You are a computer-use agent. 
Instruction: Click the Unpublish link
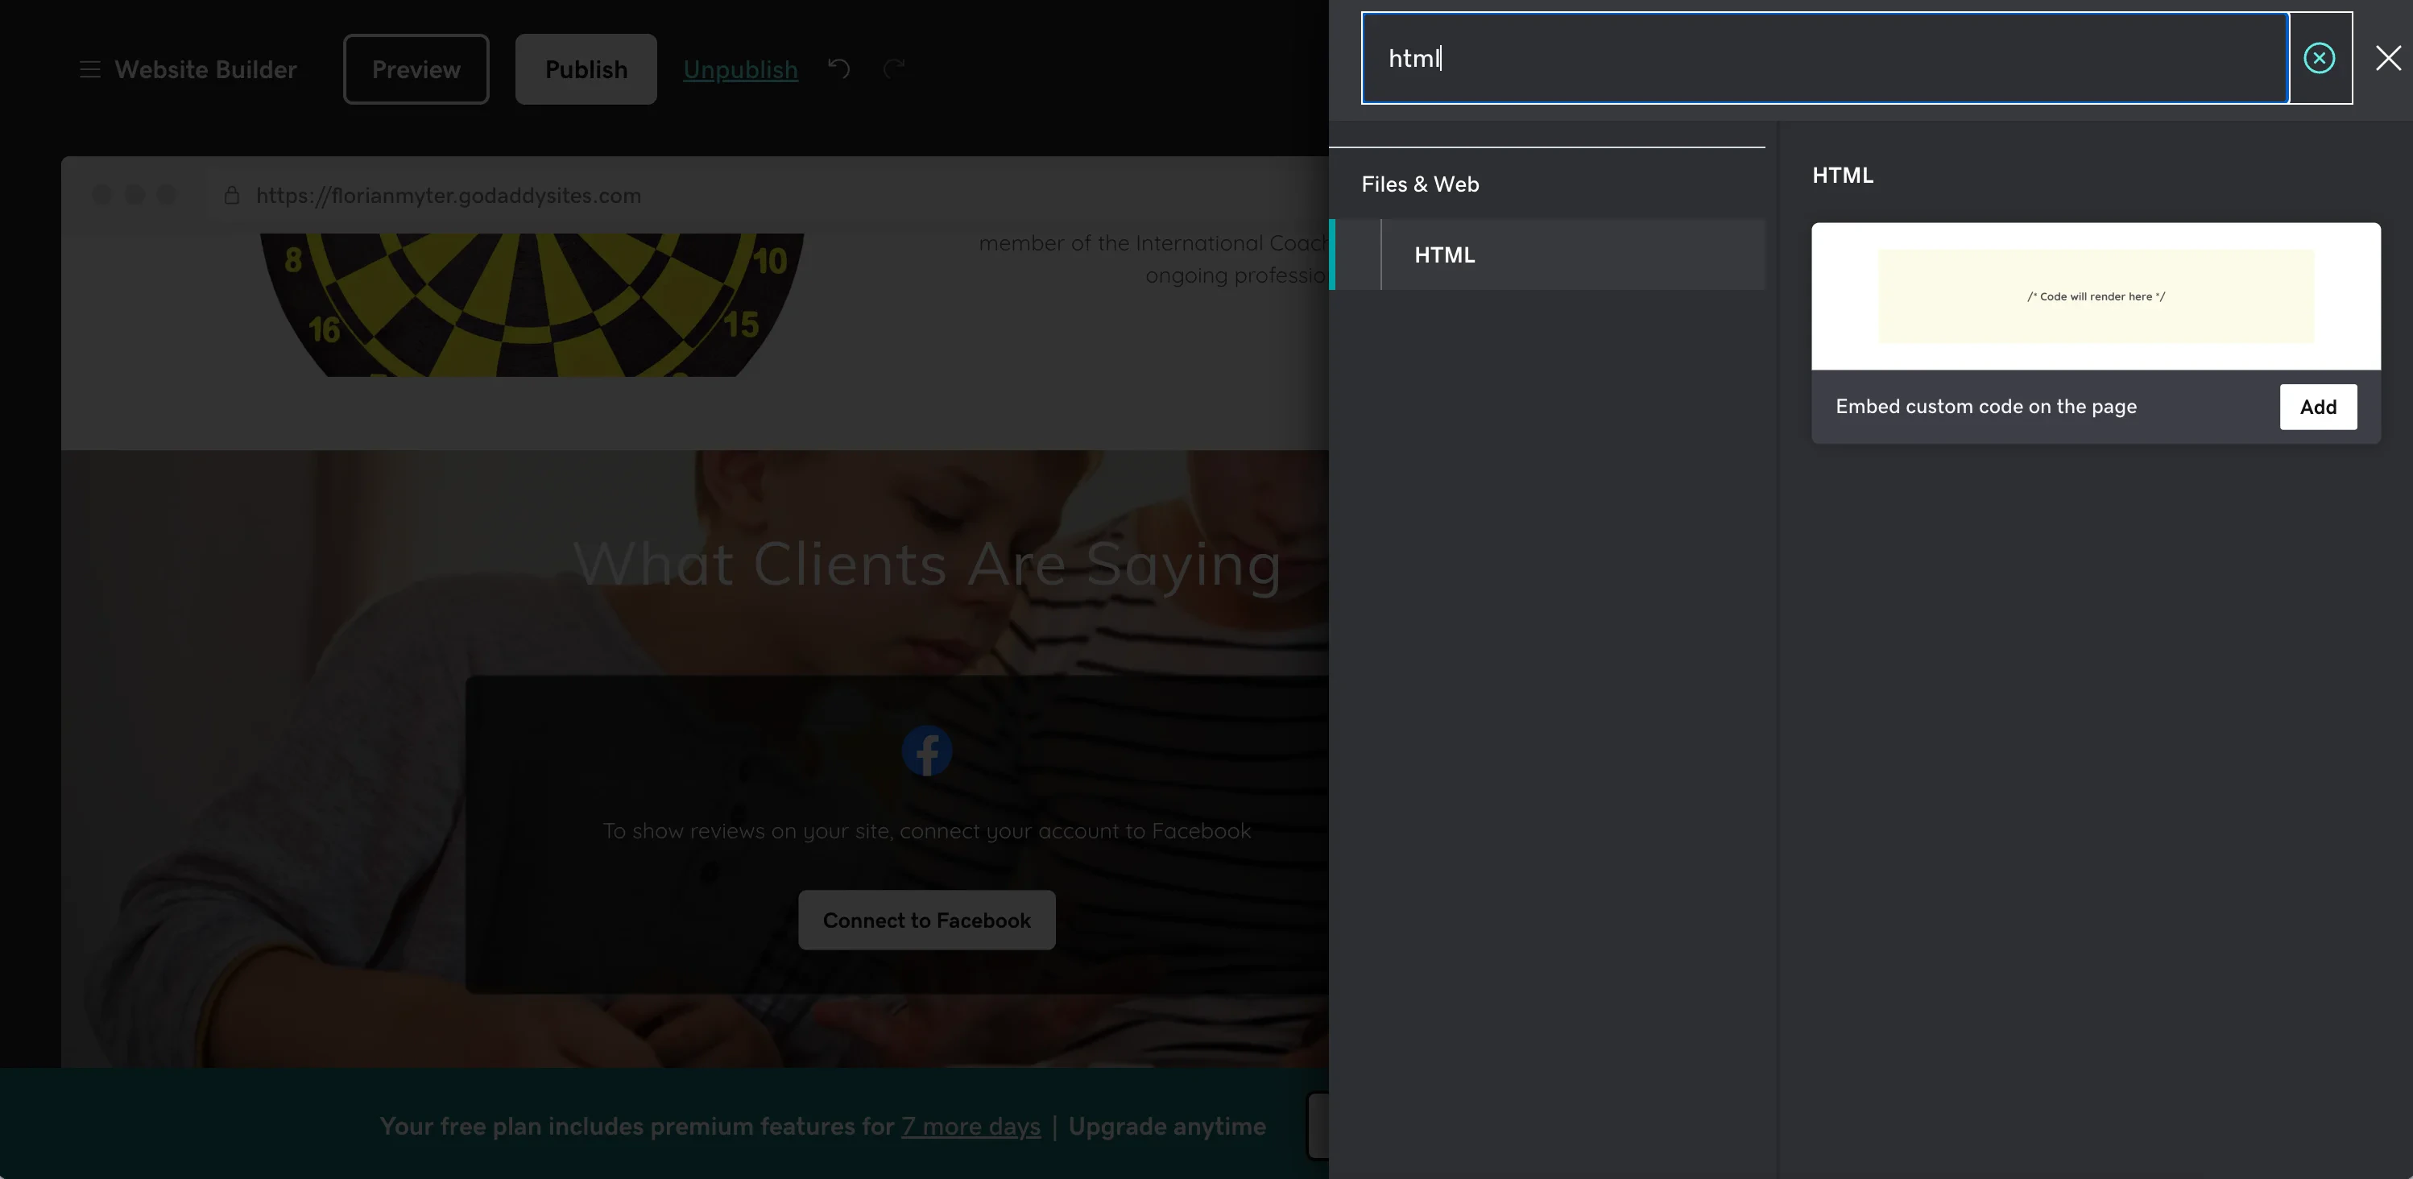[x=741, y=68]
